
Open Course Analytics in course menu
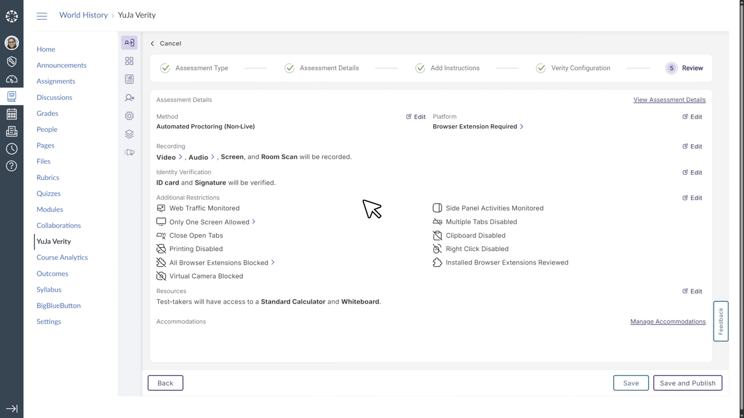click(62, 257)
